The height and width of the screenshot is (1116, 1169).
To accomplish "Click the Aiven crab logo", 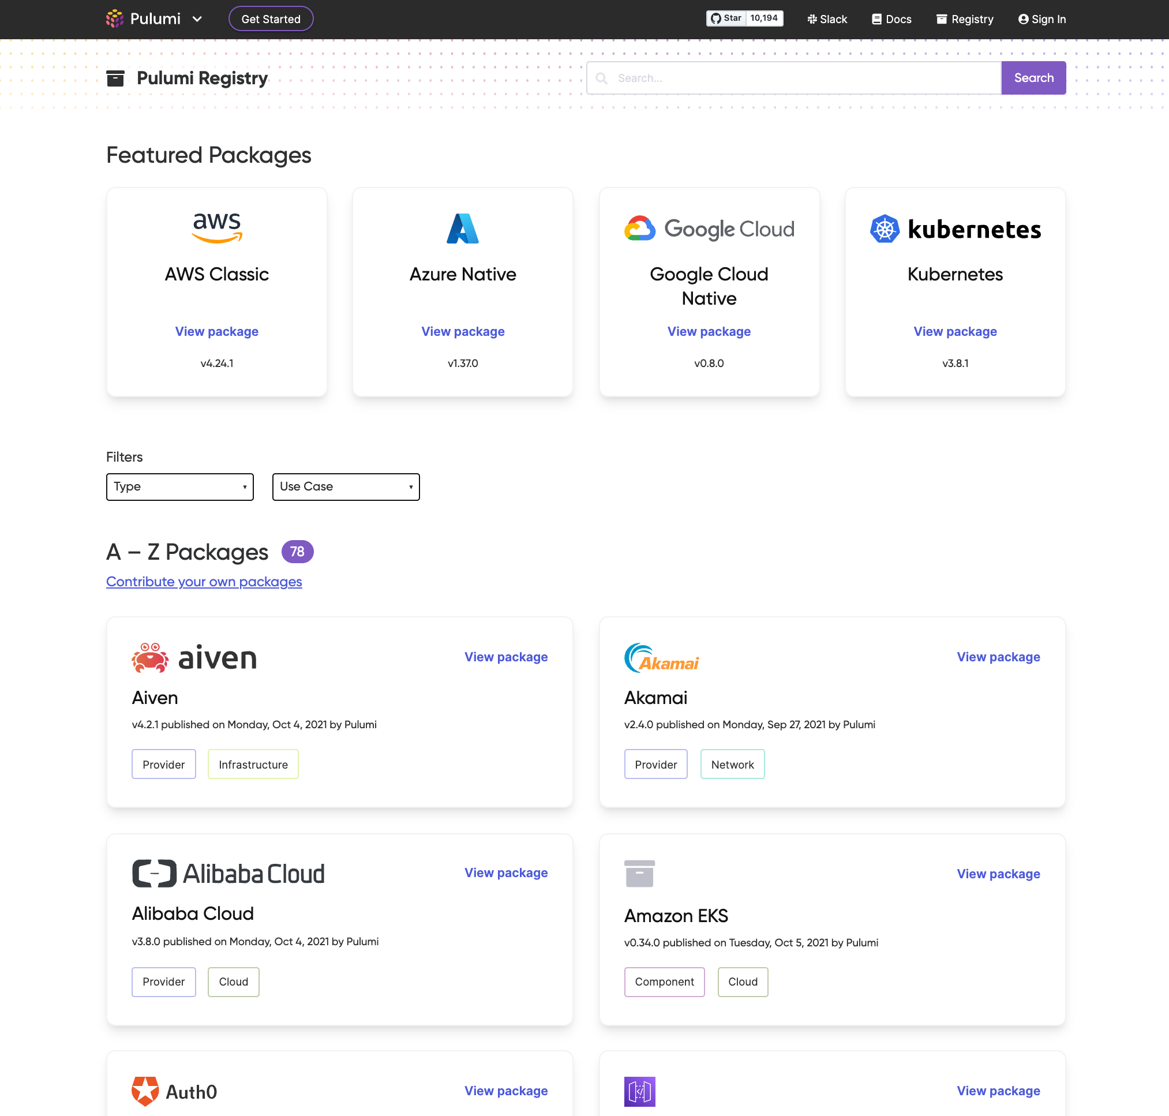I will pyautogui.click(x=150, y=657).
